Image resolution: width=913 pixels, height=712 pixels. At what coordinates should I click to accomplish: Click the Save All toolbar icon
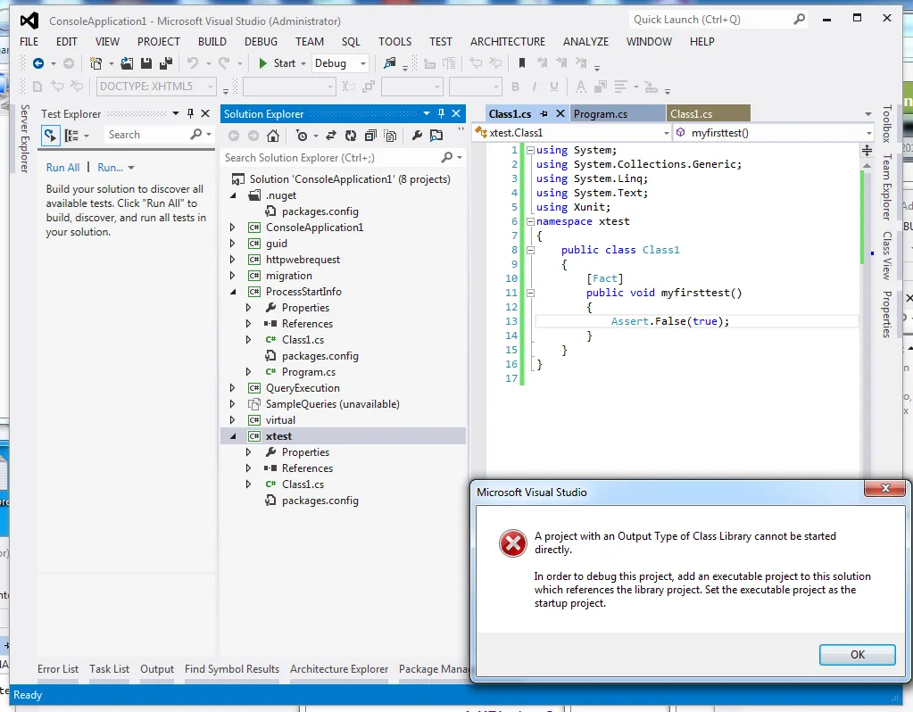[165, 63]
